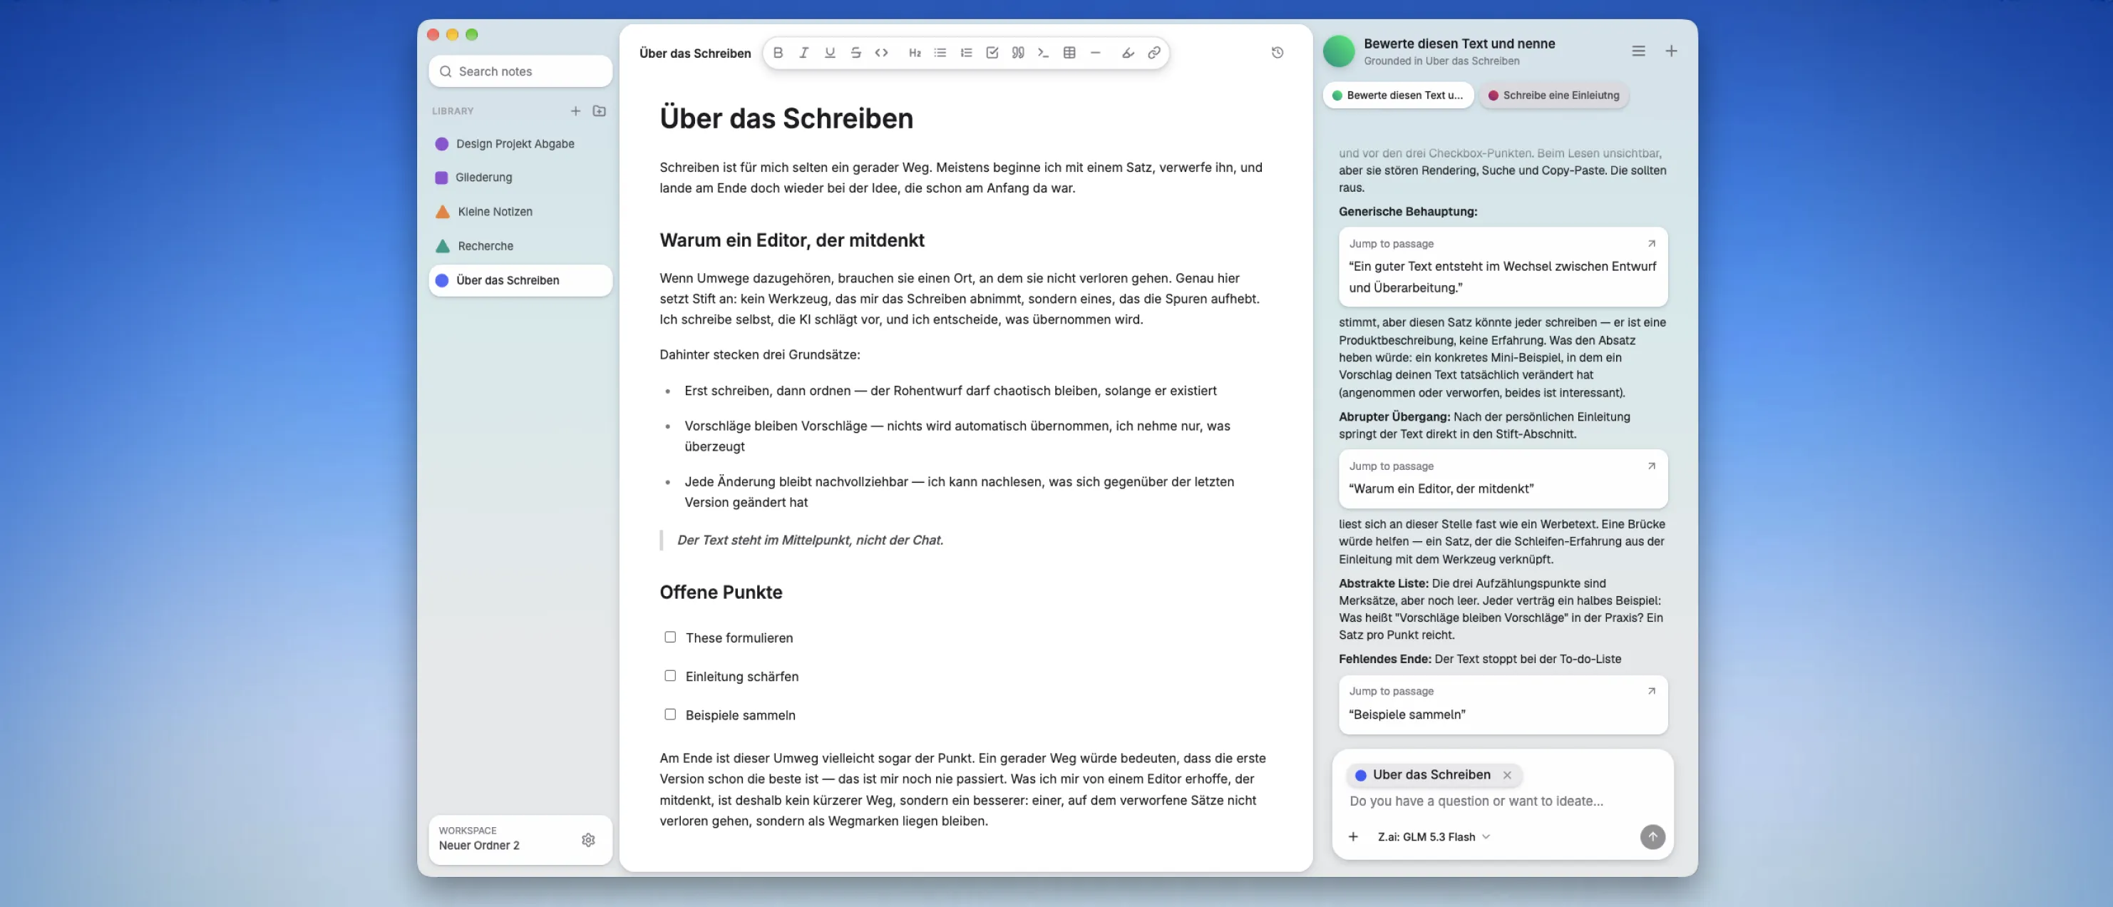2113x907 pixels.
Task: Select the 'Über das Schreiben' sidebar note
Action: (520, 281)
